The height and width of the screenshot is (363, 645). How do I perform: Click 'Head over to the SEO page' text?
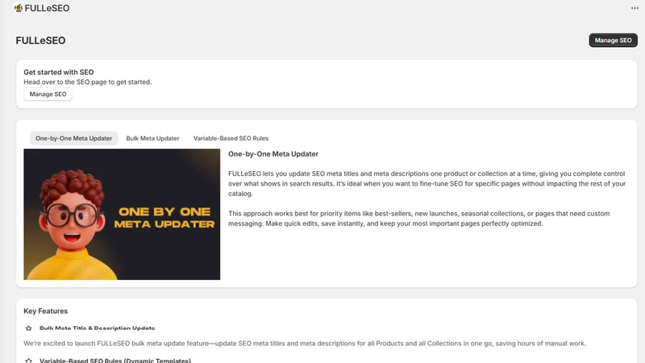[88, 82]
